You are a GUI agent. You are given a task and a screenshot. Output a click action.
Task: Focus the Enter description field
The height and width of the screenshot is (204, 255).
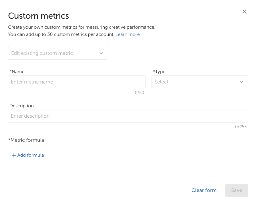pyautogui.click(x=128, y=116)
